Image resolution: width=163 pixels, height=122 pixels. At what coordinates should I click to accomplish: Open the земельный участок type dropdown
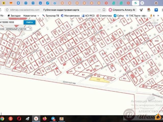pos(18,29)
